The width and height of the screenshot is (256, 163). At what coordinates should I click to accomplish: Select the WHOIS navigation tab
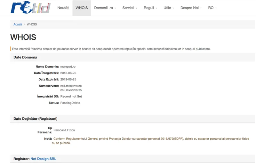(x=82, y=8)
